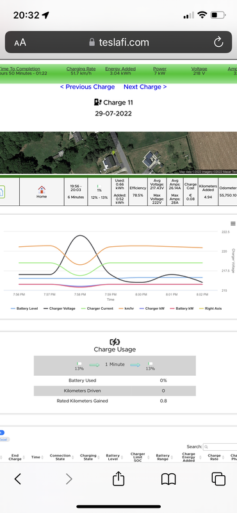Select the Avg Voltage 217.43V cell
The image size is (237, 513).
157,192
